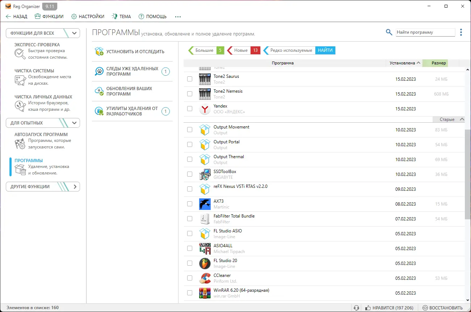
Task: Click the НАЙТИ rarely used button
Action: pyautogui.click(x=325, y=50)
